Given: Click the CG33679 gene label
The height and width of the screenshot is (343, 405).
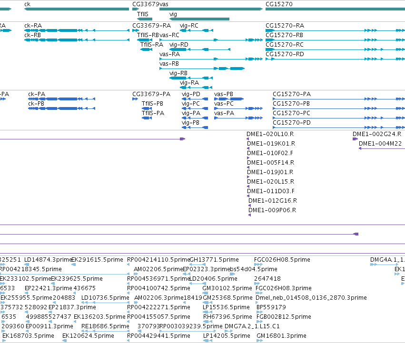Looking at the screenshot, I should click(146, 4).
